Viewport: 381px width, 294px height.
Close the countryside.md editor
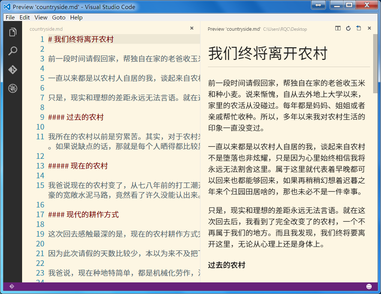pyautogui.click(x=192, y=28)
